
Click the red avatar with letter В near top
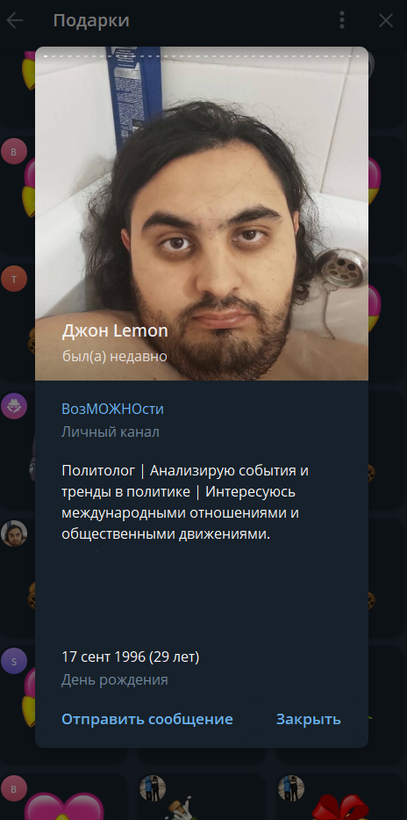14,152
